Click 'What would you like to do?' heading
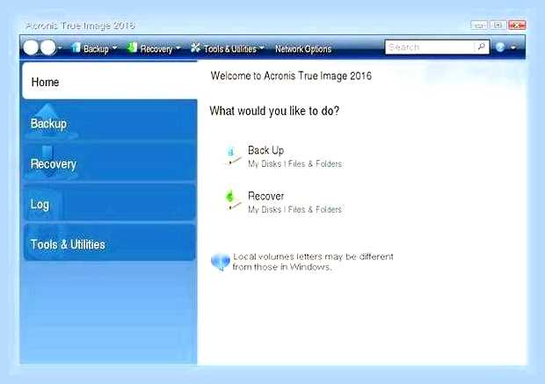The height and width of the screenshot is (384, 545). 274,111
